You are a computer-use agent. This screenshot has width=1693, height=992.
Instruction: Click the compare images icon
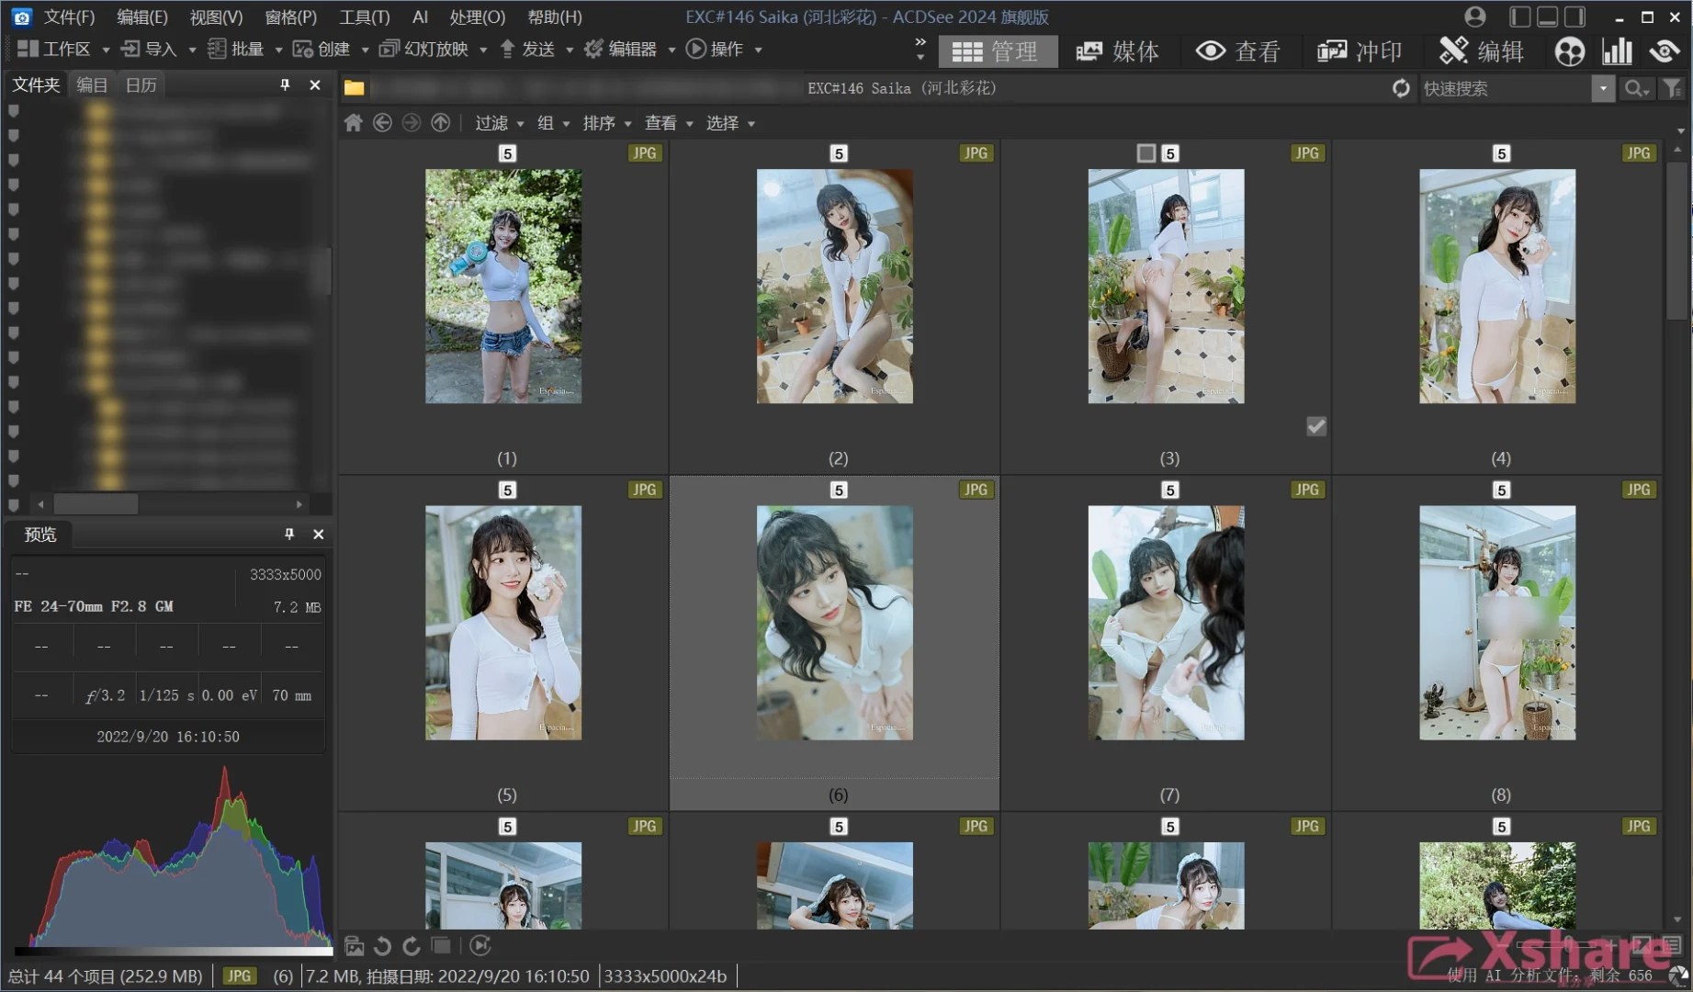coord(442,945)
